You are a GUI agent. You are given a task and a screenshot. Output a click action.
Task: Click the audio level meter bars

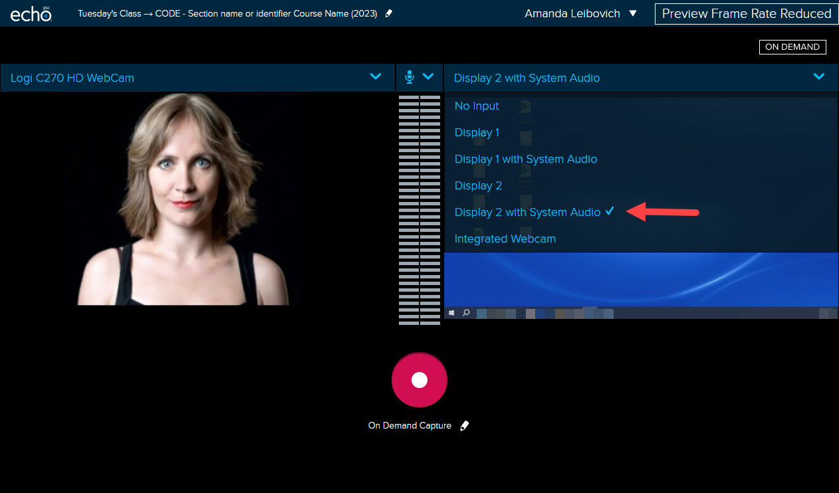coord(419,209)
